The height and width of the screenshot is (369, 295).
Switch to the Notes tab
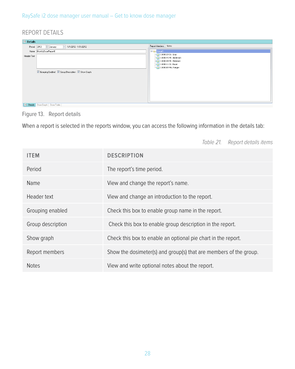coord(169,46)
